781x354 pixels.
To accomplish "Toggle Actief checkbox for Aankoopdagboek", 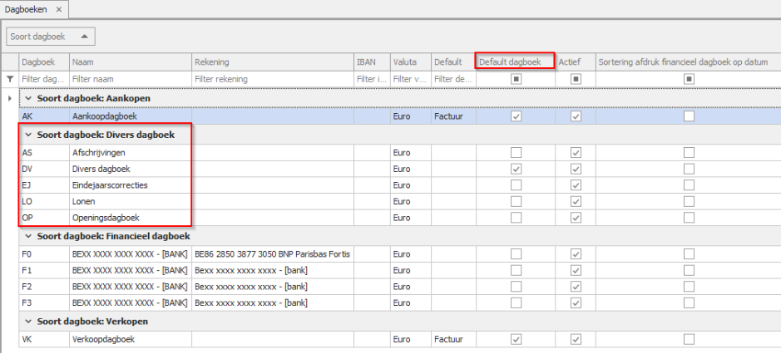I will 576,116.
